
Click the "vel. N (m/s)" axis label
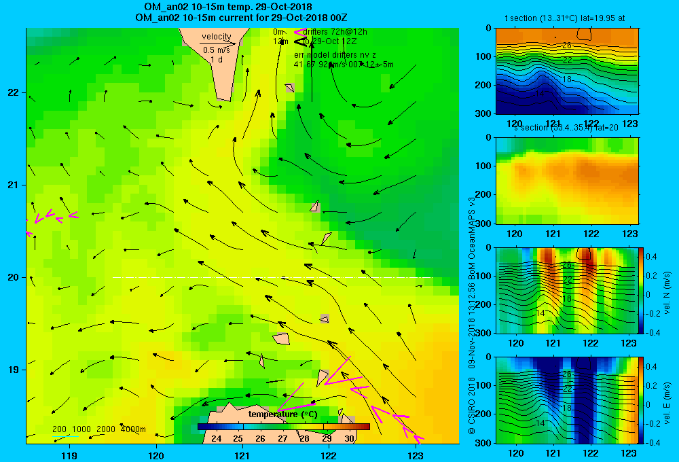(667, 292)
